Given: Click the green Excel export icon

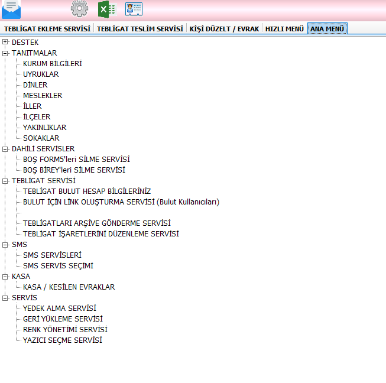Looking at the screenshot, I should click(x=106, y=9).
